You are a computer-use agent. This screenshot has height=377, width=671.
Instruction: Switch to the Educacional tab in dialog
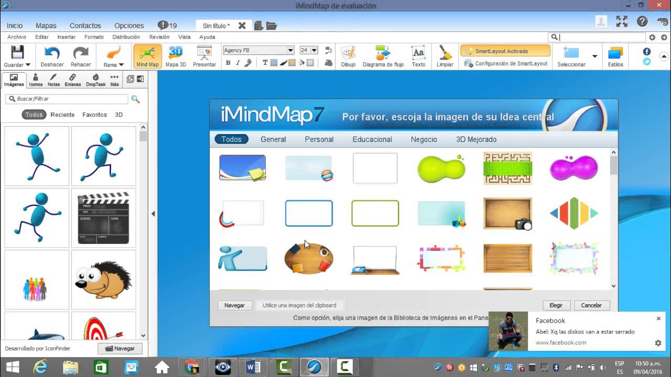pos(372,139)
